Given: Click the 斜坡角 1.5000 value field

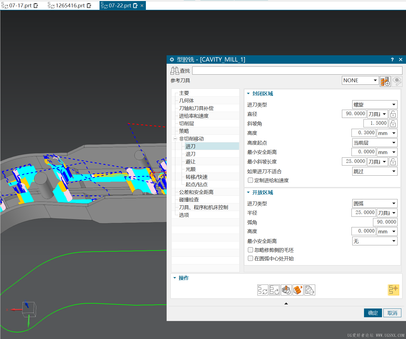Looking at the screenshot, I should click(376, 123).
